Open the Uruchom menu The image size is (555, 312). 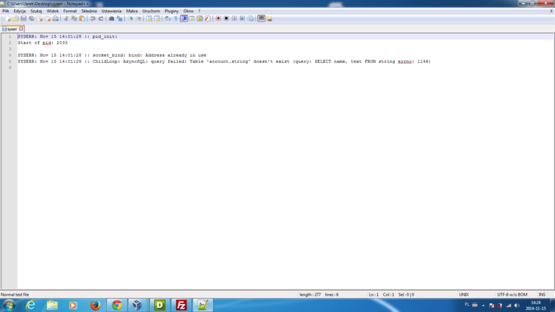(151, 11)
